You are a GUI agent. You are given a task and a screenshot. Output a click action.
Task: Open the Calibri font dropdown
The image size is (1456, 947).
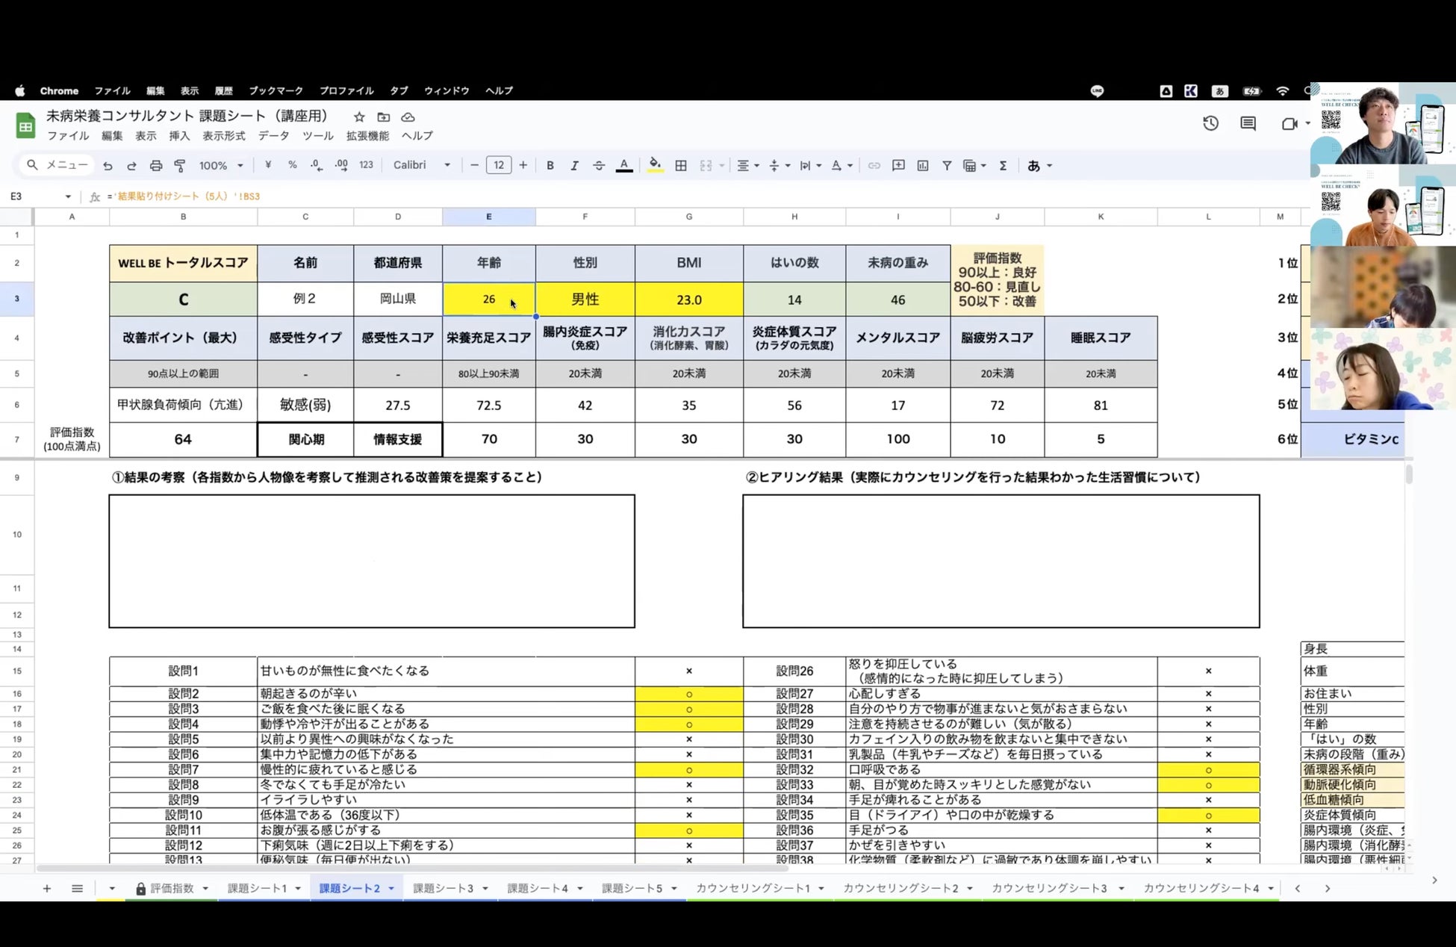[x=422, y=166]
